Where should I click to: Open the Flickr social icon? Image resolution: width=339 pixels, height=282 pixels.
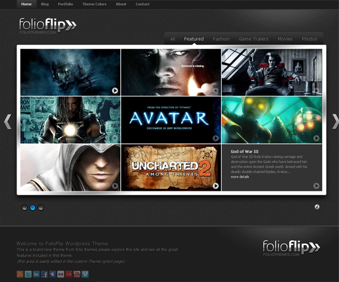tap(60, 274)
